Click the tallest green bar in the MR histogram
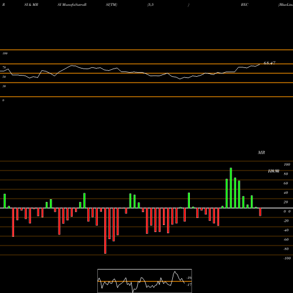The image size is (293, 293). coord(231,188)
